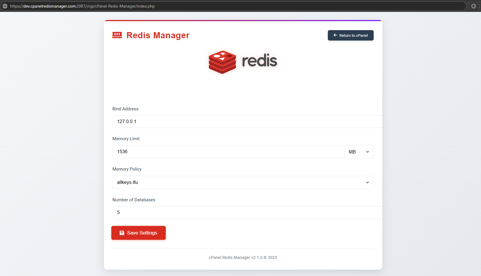Click the cPanel Redis Manager v2.1.0 footer text
Viewport: 481px width, 276px height.
243,257
